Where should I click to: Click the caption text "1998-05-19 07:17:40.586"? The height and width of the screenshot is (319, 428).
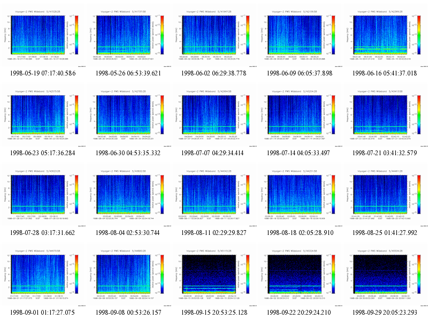[43, 73]
